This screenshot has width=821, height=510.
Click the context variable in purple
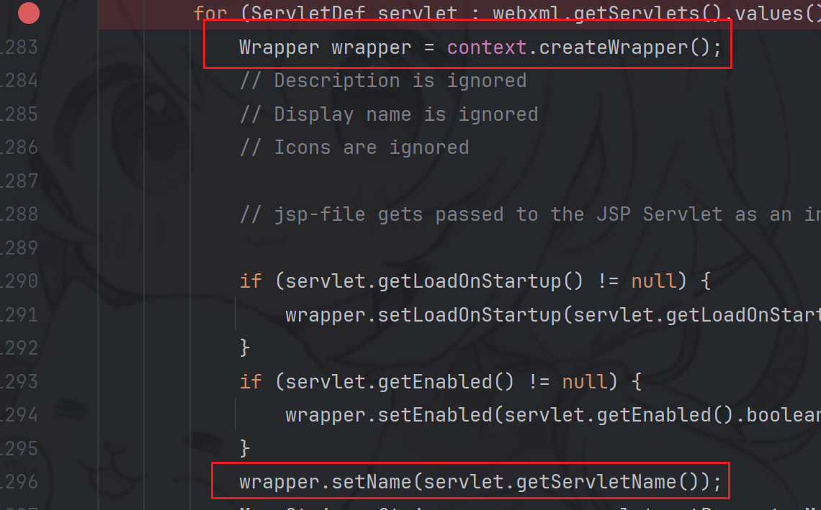487,47
